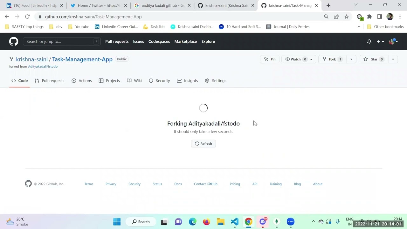Go back with the browser back arrow

tap(7, 17)
